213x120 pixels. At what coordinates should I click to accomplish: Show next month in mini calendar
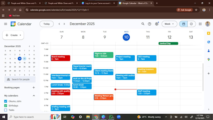(x=34, y=46)
